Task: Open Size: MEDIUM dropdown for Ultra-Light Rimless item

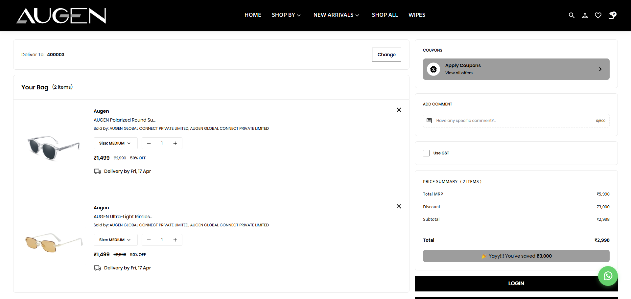Action: click(115, 240)
